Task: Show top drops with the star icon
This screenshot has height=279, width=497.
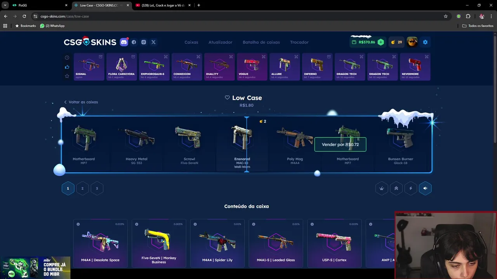Action: point(67,76)
